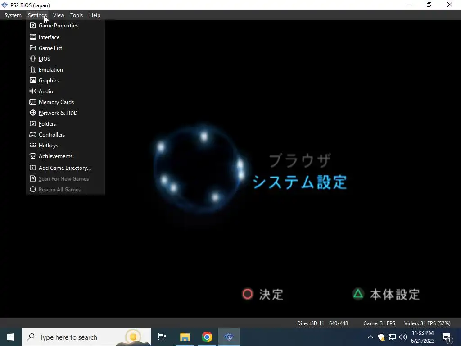Click the BIOS chip icon
This screenshot has height=346, width=461.
(x=33, y=59)
